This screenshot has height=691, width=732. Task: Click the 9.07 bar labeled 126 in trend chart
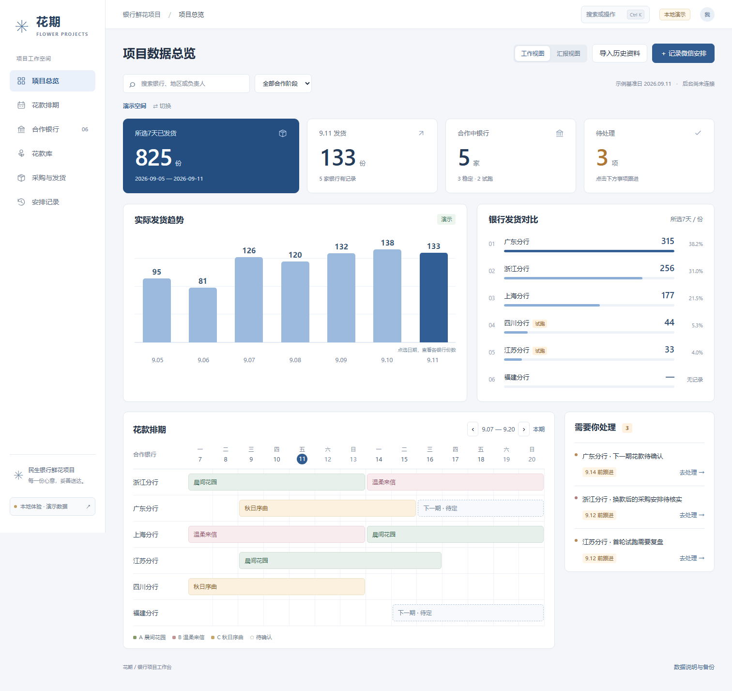[249, 300]
